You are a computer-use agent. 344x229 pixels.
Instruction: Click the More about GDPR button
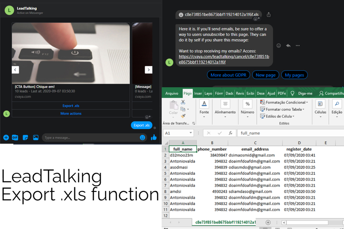click(x=228, y=75)
